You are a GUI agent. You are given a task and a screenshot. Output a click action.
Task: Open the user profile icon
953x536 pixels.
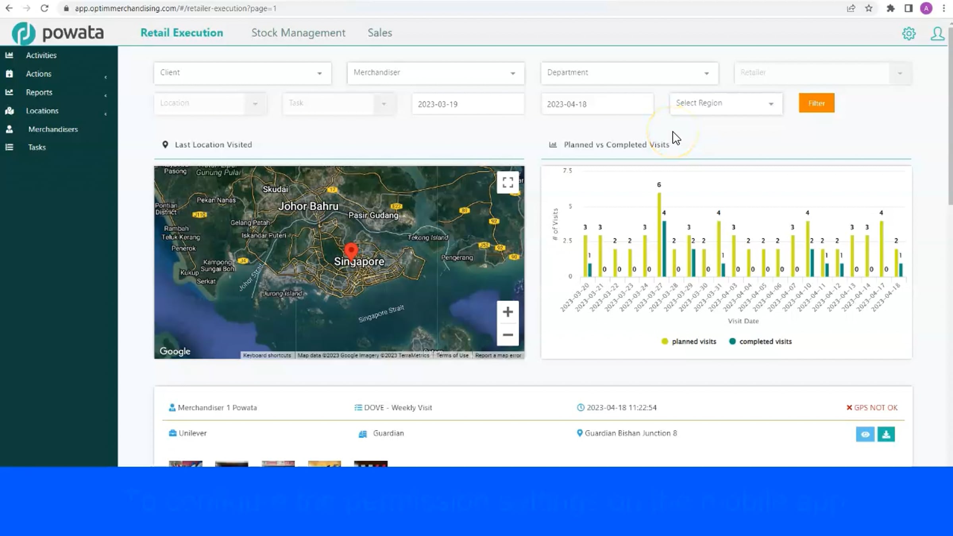click(x=938, y=34)
